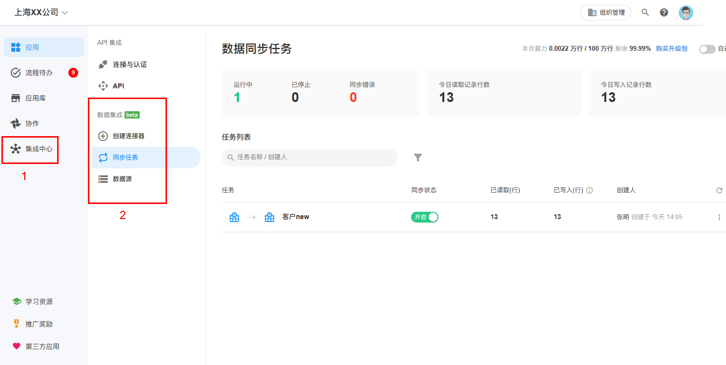Open the 客户new sync task row
Image resolution: width=726 pixels, height=365 pixels.
tap(295, 217)
